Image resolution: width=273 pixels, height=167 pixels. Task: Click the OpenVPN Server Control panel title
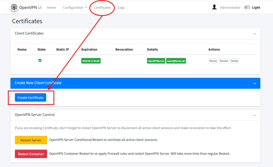point(35,115)
